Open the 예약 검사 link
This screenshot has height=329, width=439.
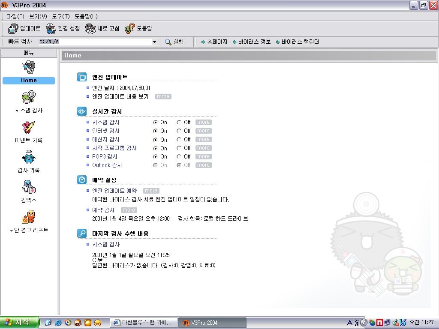coord(103,210)
